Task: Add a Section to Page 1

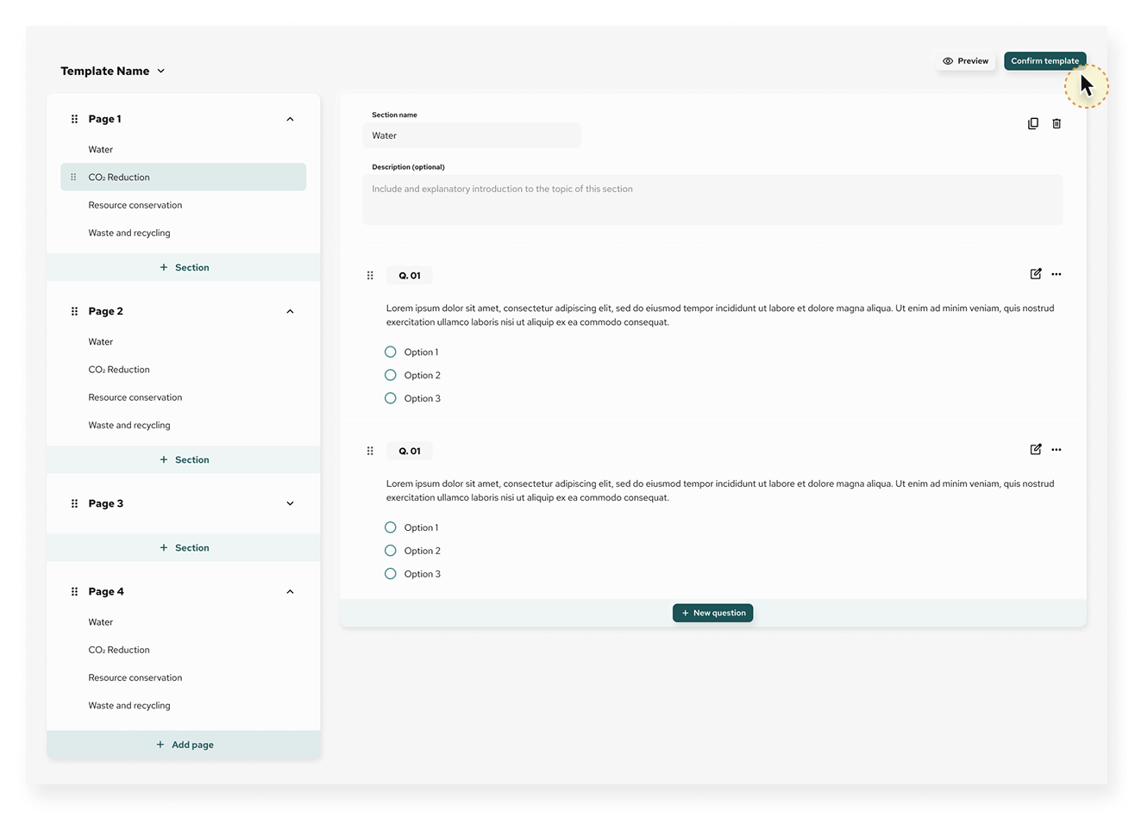Action: 184,267
